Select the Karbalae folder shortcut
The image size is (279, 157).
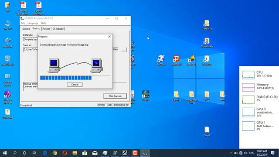[207, 25]
